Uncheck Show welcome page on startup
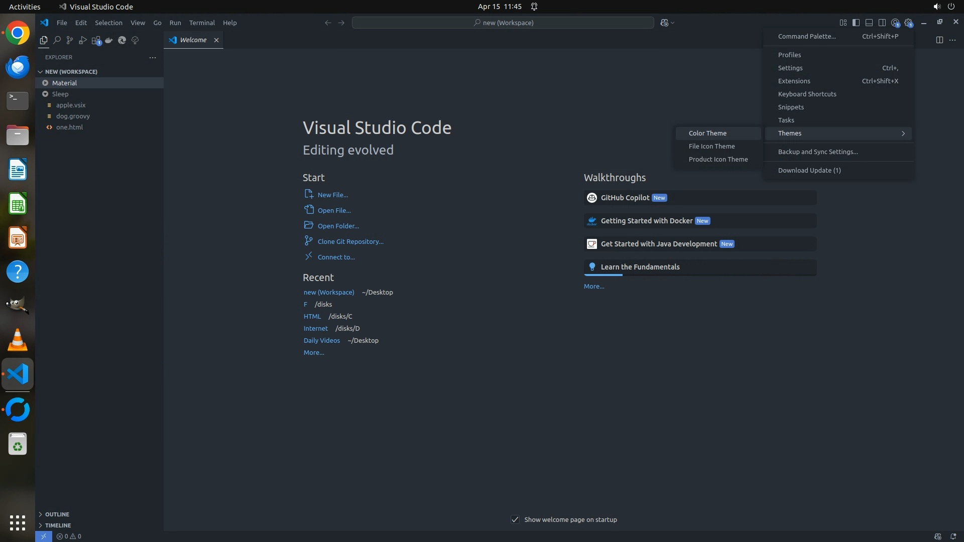 (515, 519)
